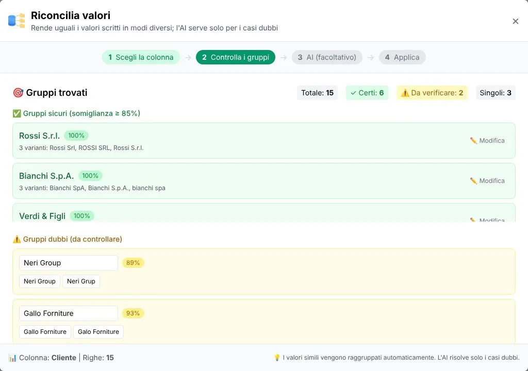Click the Colonna: Cliente footer text
This screenshot has width=528, height=371.
[x=47, y=358]
